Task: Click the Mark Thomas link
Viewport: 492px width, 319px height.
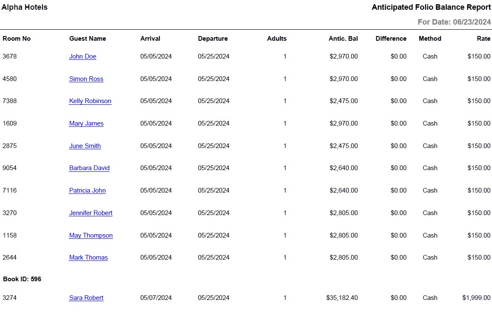Action: tap(88, 257)
